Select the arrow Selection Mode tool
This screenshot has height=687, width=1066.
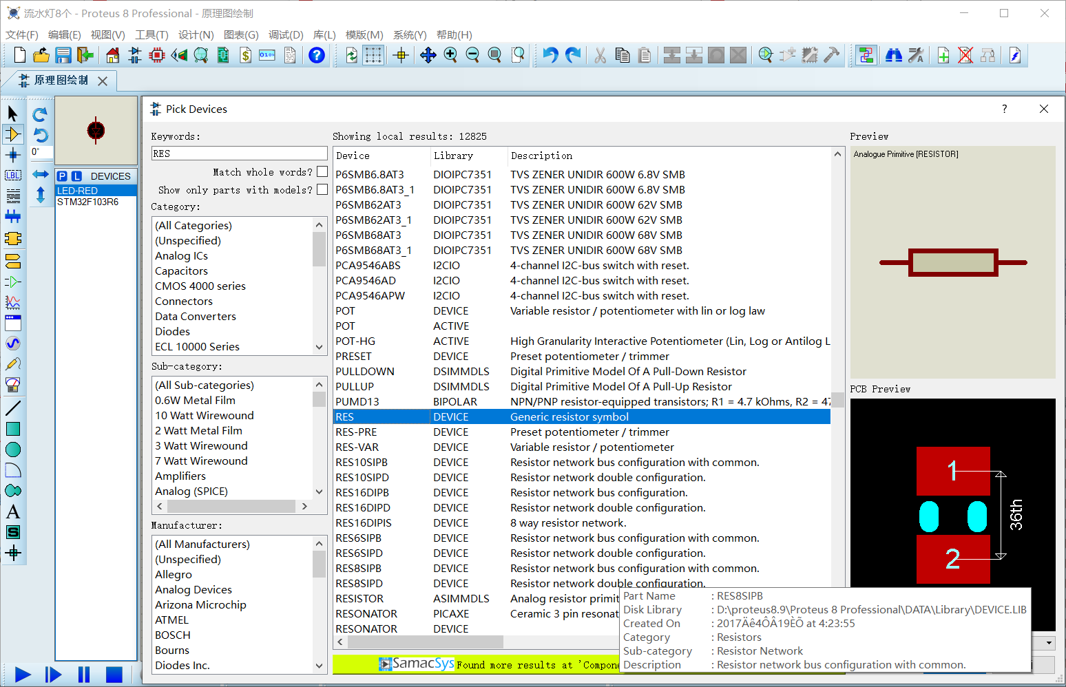coord(13,113)
